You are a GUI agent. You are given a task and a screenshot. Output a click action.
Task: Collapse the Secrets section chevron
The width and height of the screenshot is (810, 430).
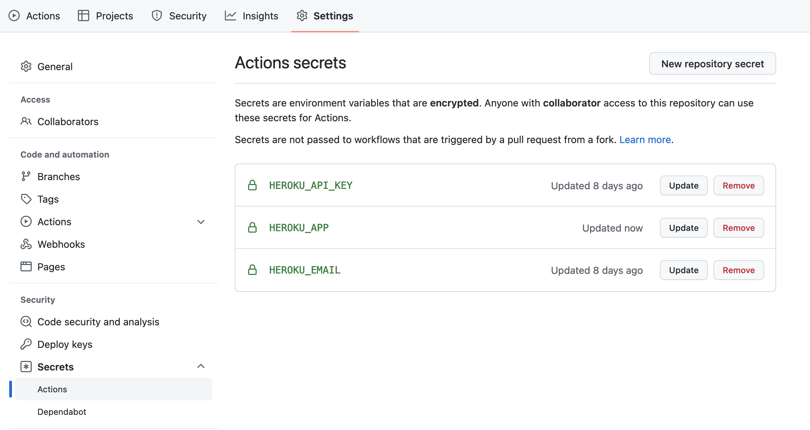(x=201, y=367)
